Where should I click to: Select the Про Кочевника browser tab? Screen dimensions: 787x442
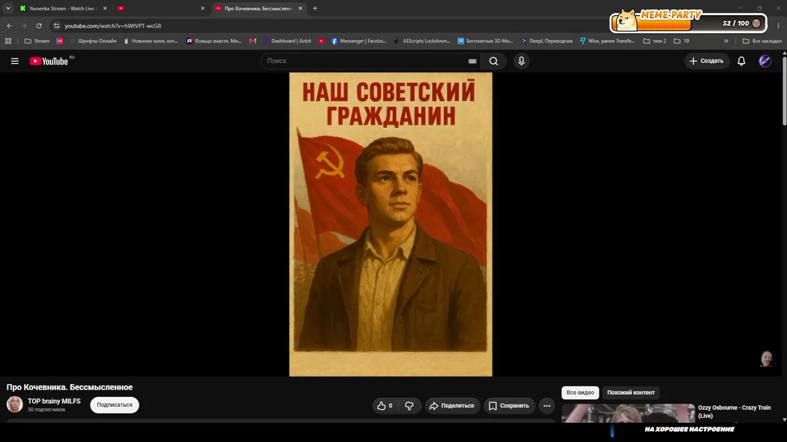click(258, 9)
